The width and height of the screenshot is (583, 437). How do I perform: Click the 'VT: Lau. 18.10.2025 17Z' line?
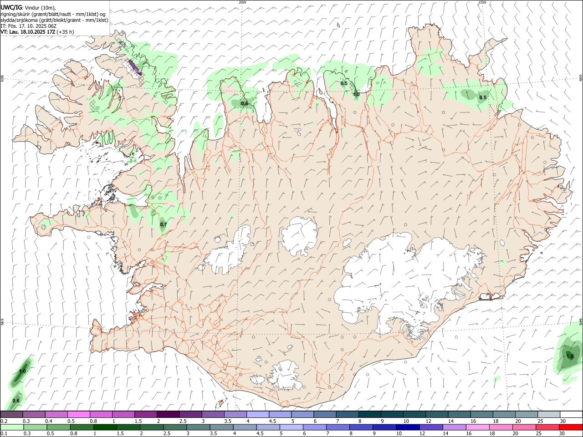(28, 32)
